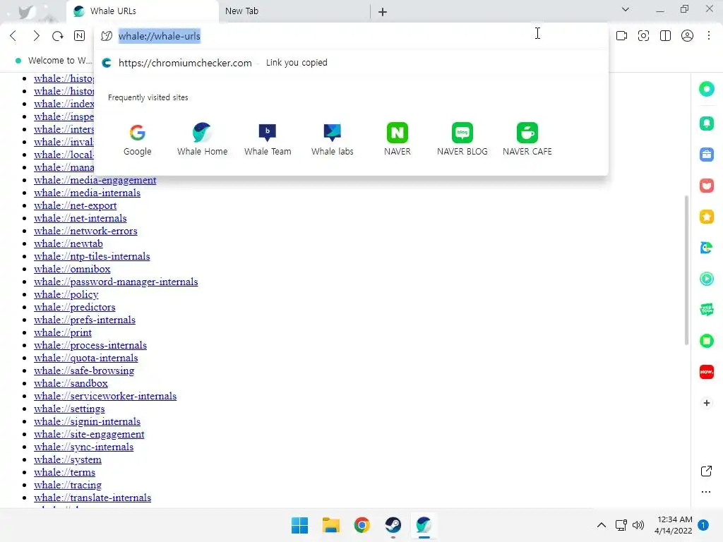Show hidden system tray icons

tap(602, 525)
